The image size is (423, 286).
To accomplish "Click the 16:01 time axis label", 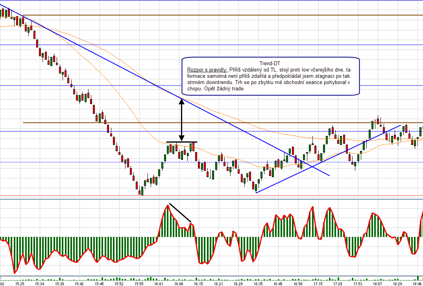I will pyautogui.click(x=159, y=284).
